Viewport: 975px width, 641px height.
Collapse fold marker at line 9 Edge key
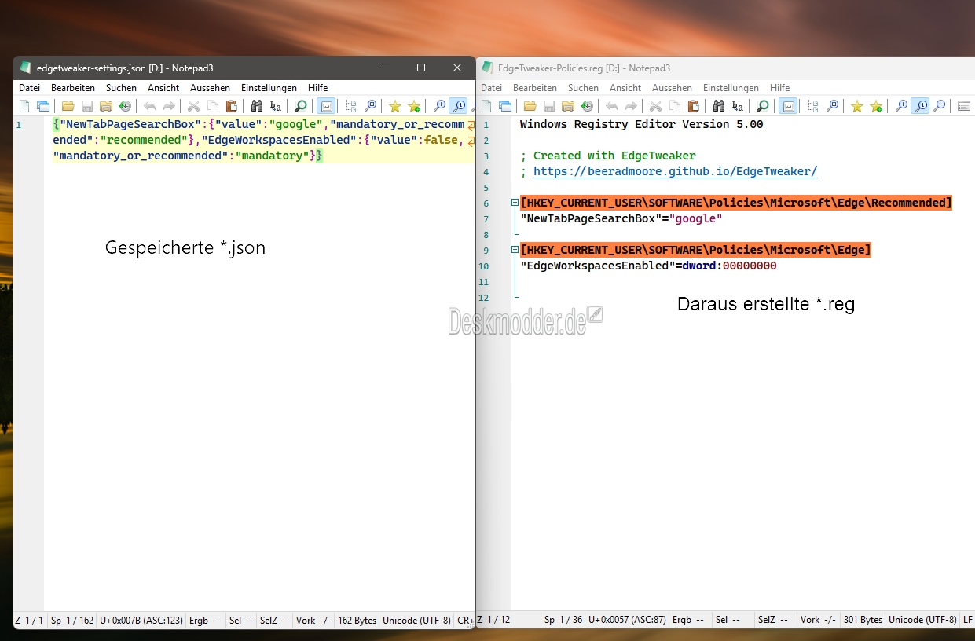515,250
